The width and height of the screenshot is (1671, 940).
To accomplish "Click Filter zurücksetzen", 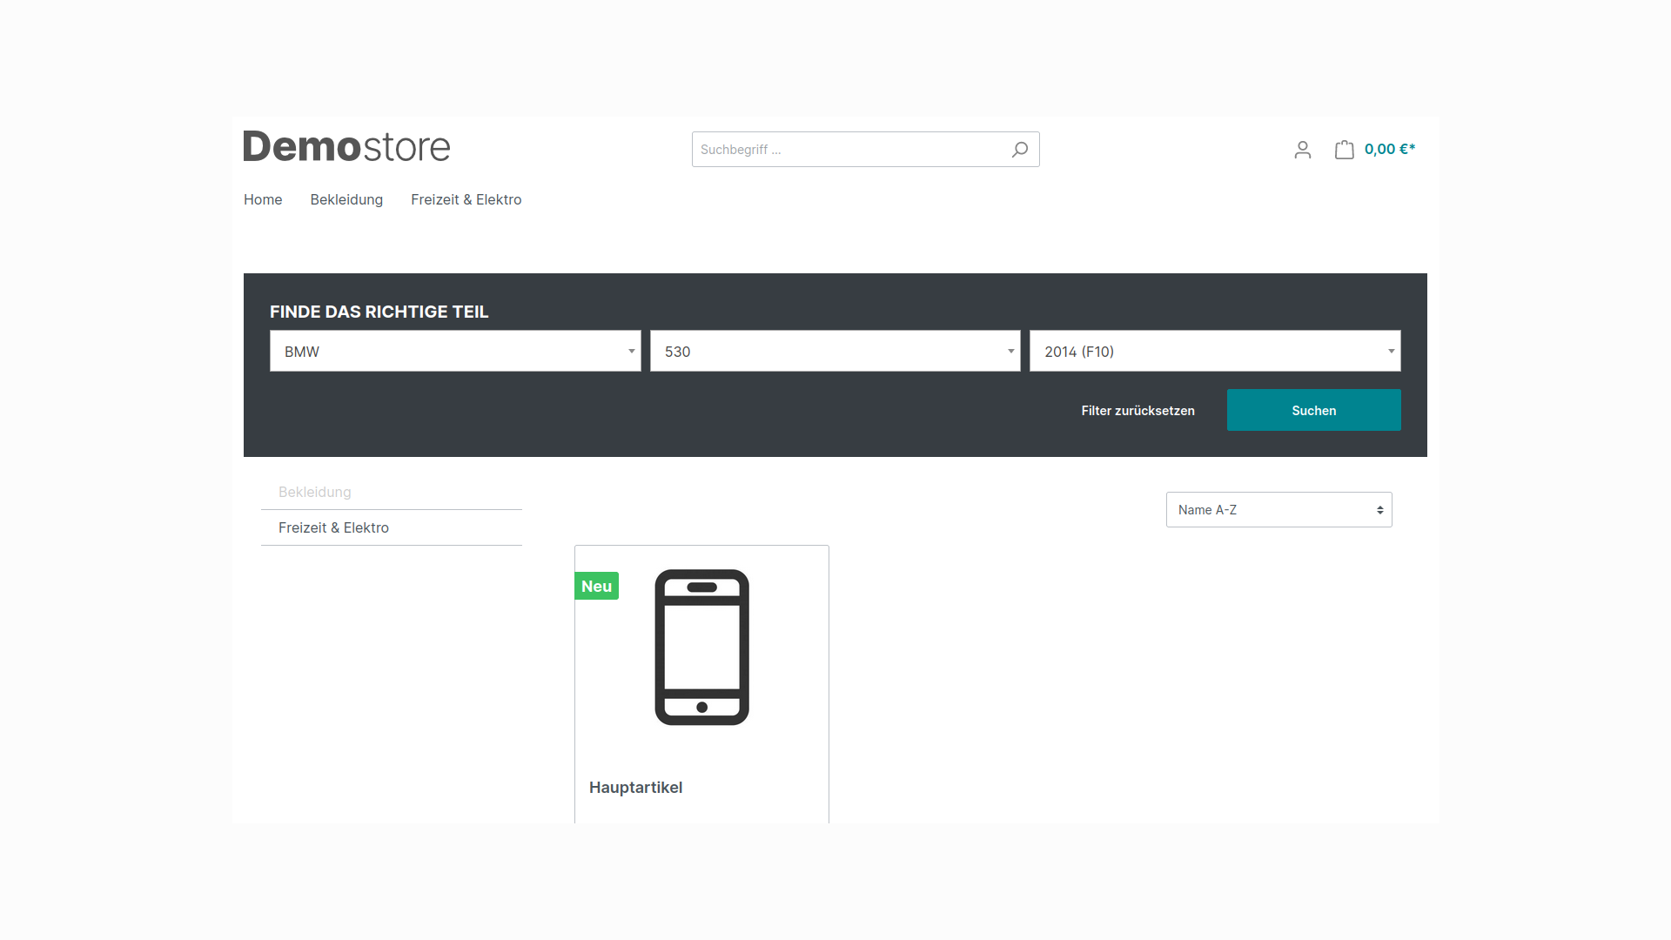I will (x=1137, y=410).
